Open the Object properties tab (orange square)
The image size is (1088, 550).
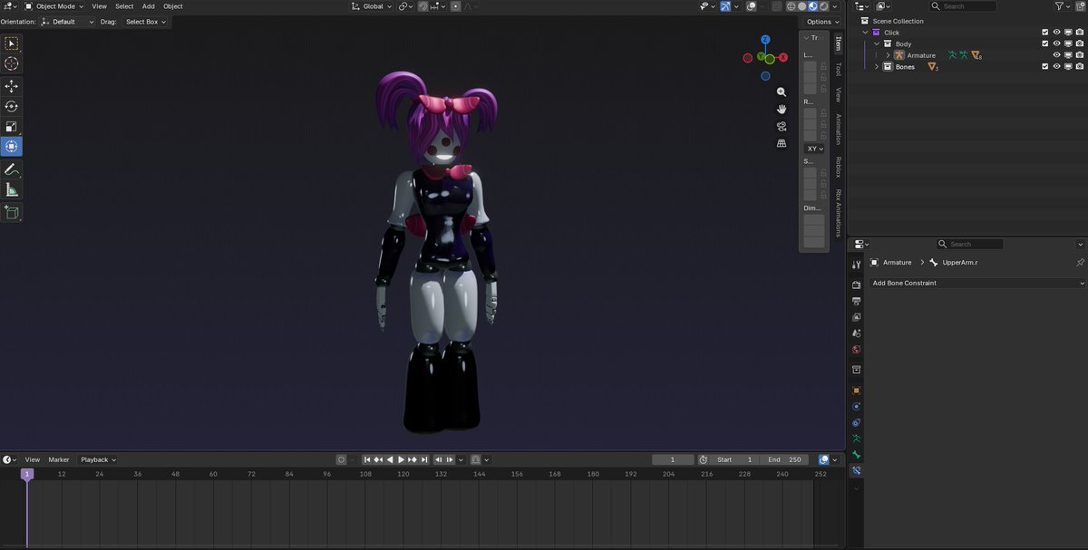[856, 391]
